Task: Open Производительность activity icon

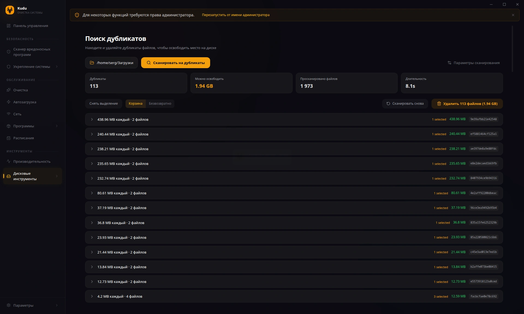Action: click(8, 161)
